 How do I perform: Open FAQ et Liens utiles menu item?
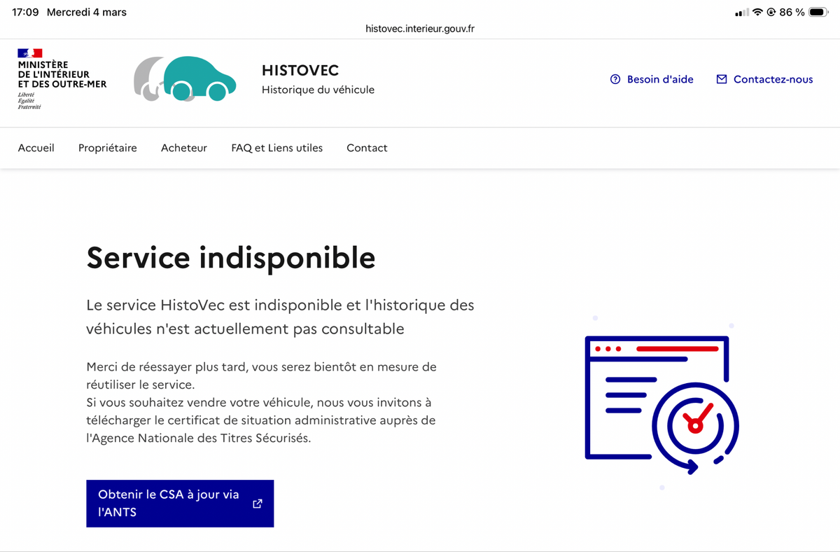tap(277, 148)
